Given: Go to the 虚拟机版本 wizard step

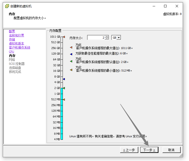Looking at the screenshot, I should pyautogui.click(x=16, y=43).
